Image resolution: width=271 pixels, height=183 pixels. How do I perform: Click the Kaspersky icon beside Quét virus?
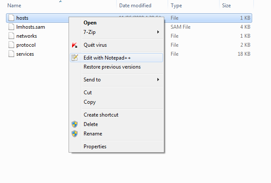coord(75,45)
